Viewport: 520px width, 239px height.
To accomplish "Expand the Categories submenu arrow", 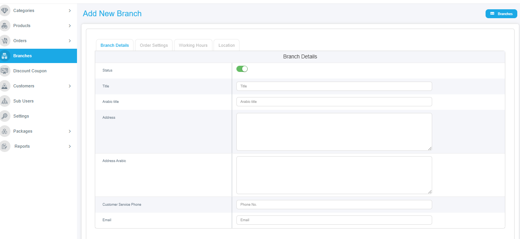I will 70,10.
